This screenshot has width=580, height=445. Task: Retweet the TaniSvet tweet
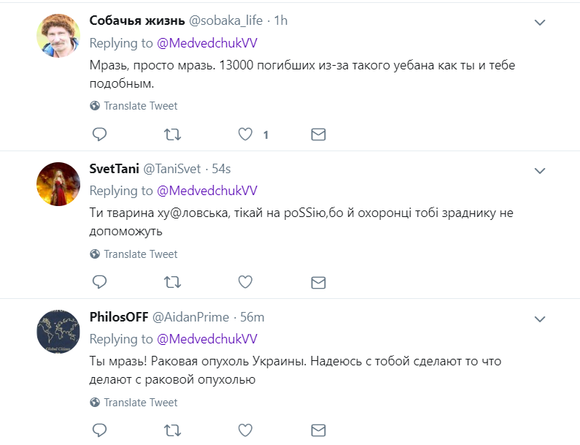[173, 282]
